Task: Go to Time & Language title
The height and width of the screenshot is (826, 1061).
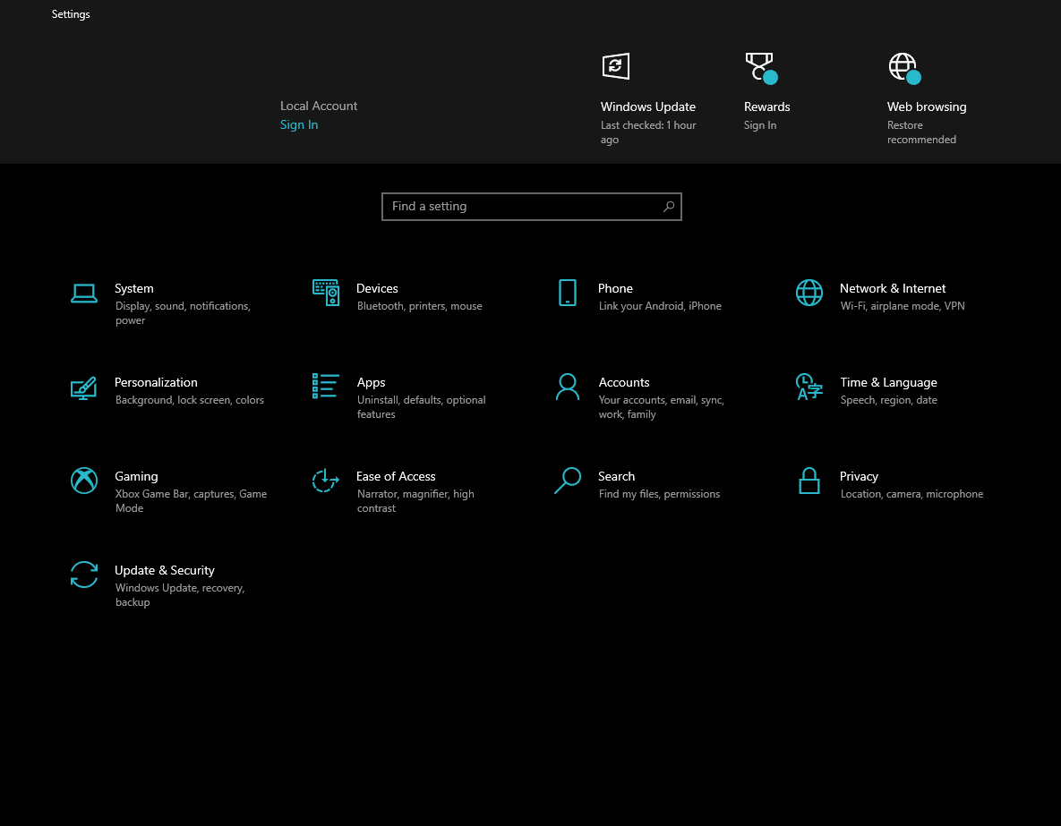Action: tap(888, 382)
